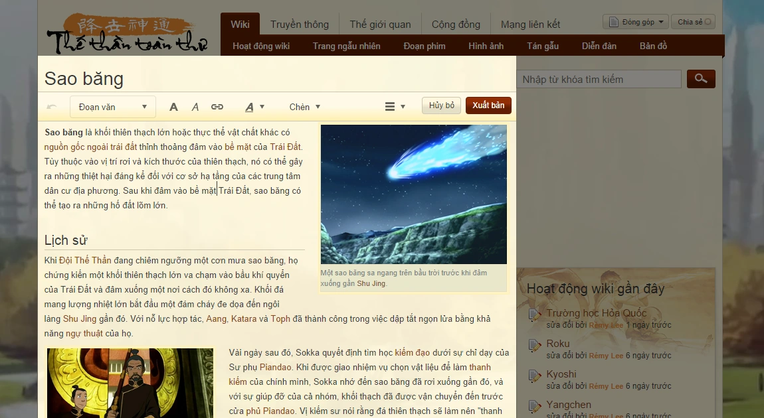This screenshot has width=764, height=418.
Task: Open the hamburger page options menu
Action: pyautogui.click(x=395, y=107)
